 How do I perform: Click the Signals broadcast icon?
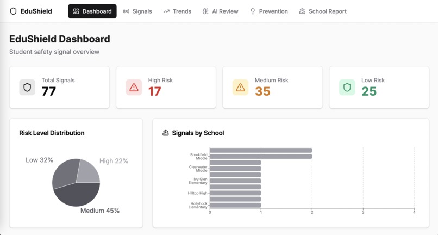point(126,11)
